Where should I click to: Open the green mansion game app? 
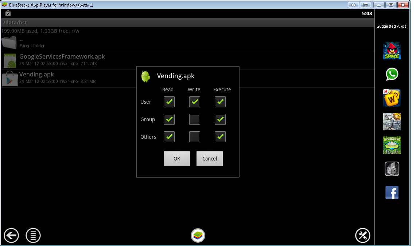392,145
